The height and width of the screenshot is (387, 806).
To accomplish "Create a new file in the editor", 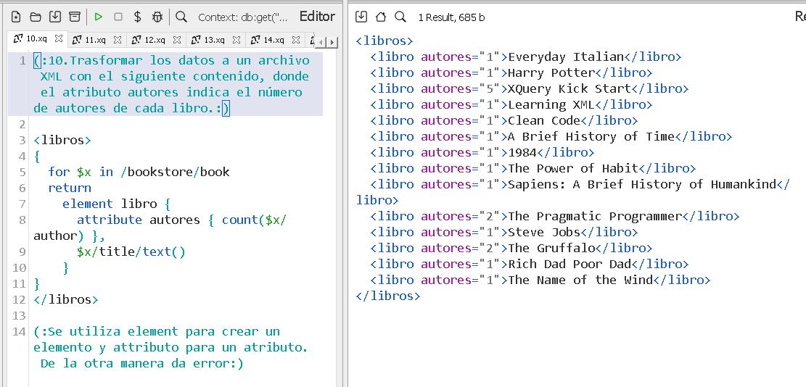I will (x=16, y=17).
